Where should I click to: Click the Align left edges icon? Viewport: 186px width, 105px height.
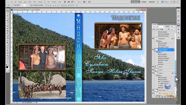tap(53, 5)
